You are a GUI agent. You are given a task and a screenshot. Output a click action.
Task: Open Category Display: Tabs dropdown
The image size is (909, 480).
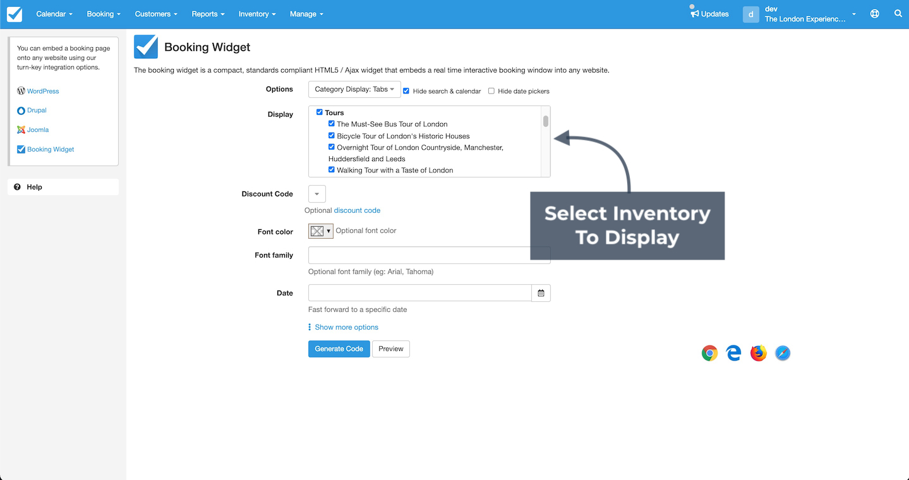tap(354, 89)
